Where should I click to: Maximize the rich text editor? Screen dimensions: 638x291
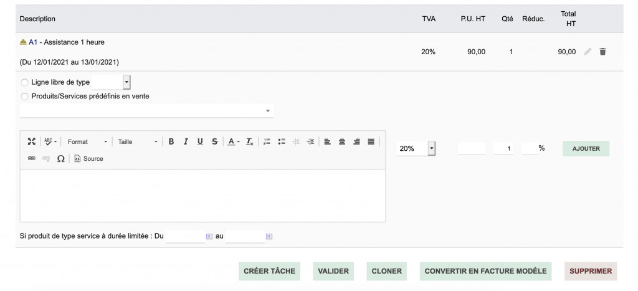coord(32,141)
